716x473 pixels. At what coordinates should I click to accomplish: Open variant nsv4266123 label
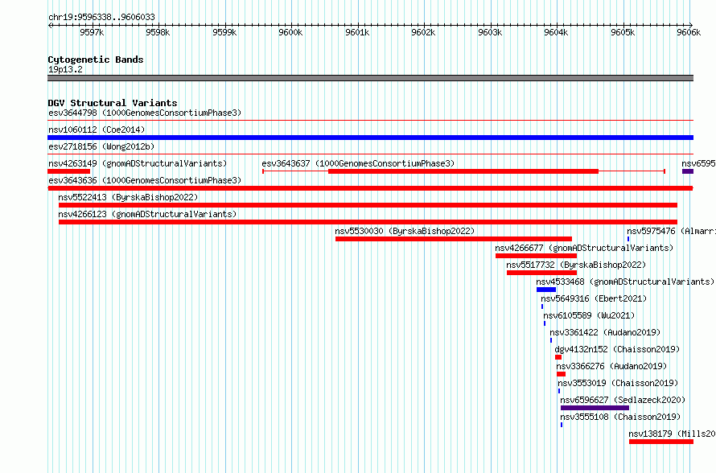click(147, 214)
